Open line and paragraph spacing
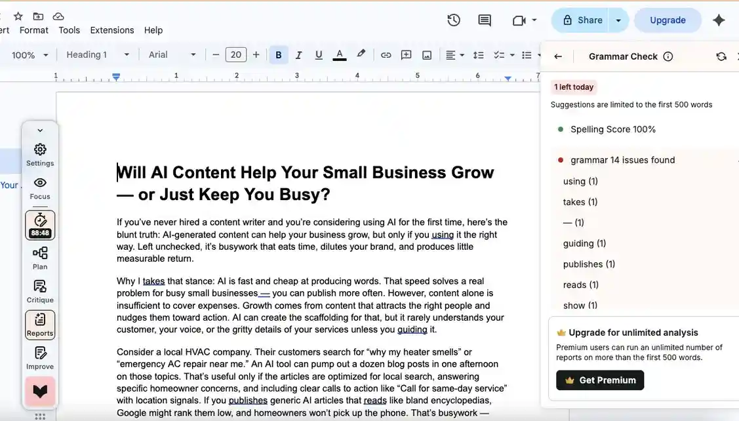Image resolution: width=739 pixels, height=421 pixels. click(x=479, y=55)
